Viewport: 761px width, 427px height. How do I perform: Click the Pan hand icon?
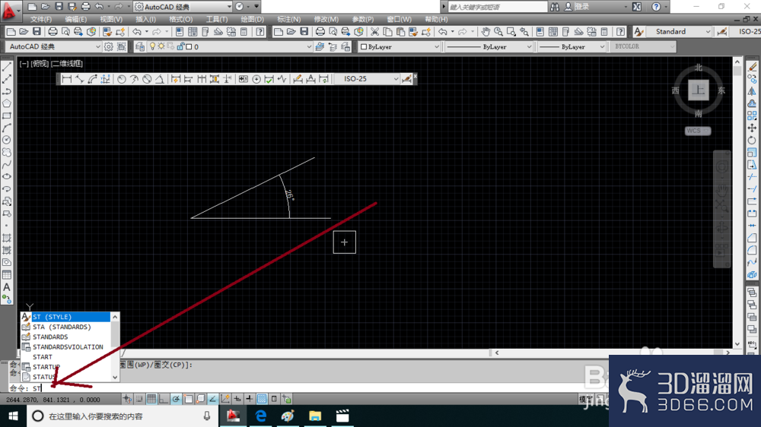(486, 32)
